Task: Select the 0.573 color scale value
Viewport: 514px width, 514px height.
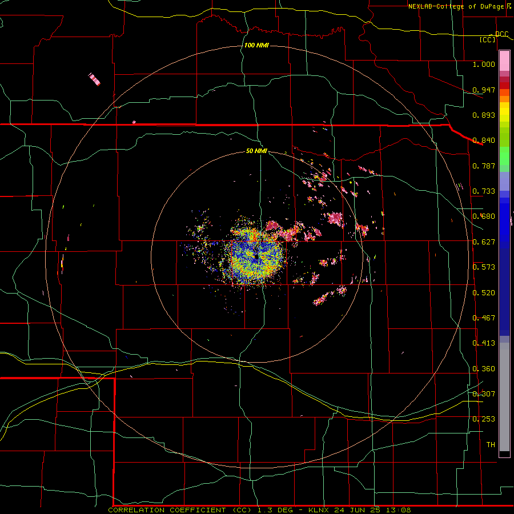Action: click(x=484, y=267)
